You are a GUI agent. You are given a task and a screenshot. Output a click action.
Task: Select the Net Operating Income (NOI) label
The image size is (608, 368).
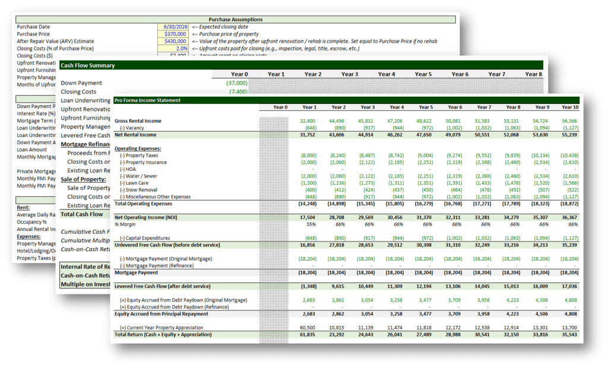(x=146, y=217)
